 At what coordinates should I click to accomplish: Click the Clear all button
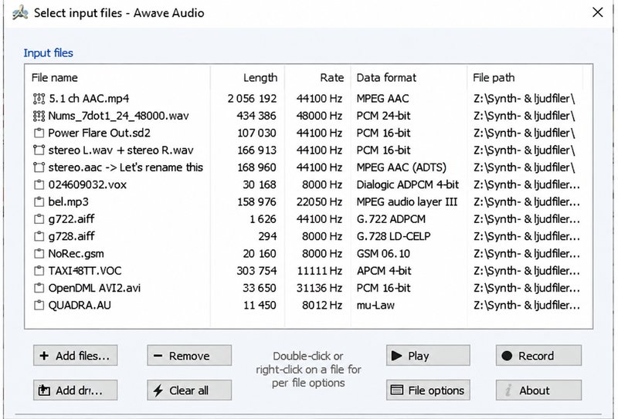point(189,390)
